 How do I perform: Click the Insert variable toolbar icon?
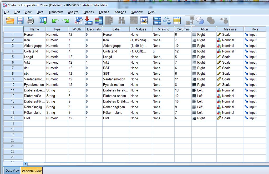144,21
